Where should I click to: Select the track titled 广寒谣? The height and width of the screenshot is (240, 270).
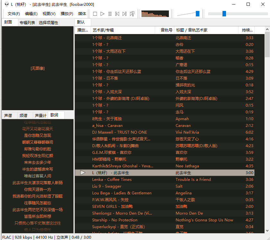pos(165,65)
